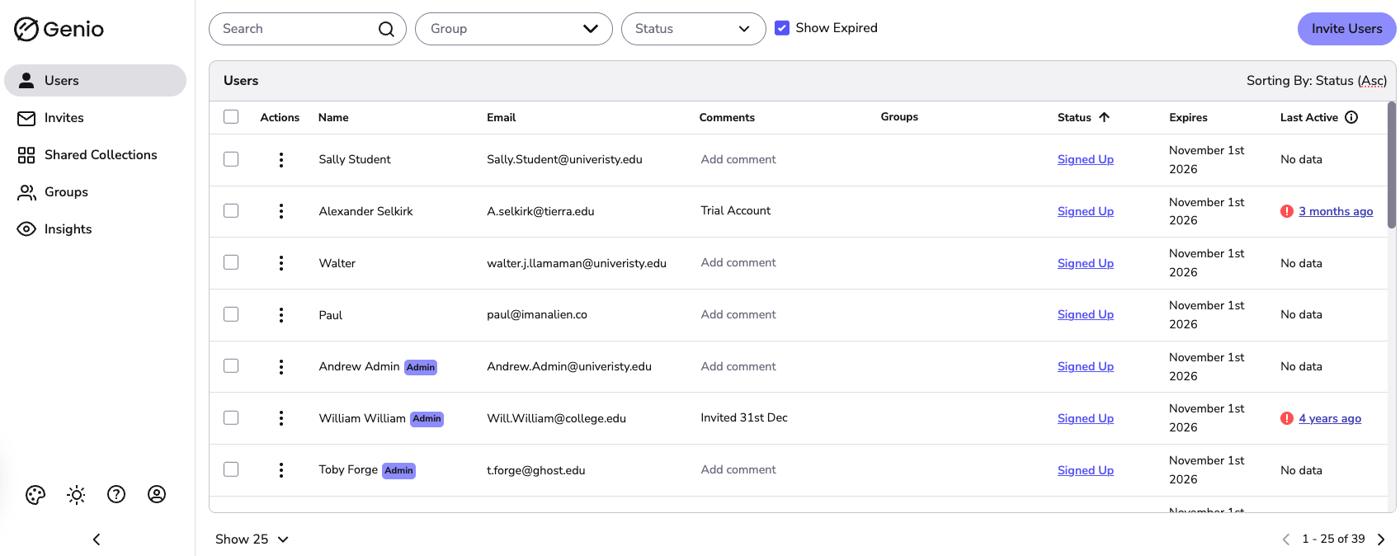This screenshot has height=556, width=1400.
Task: Open actions menu for Walter
Action: 281,263
